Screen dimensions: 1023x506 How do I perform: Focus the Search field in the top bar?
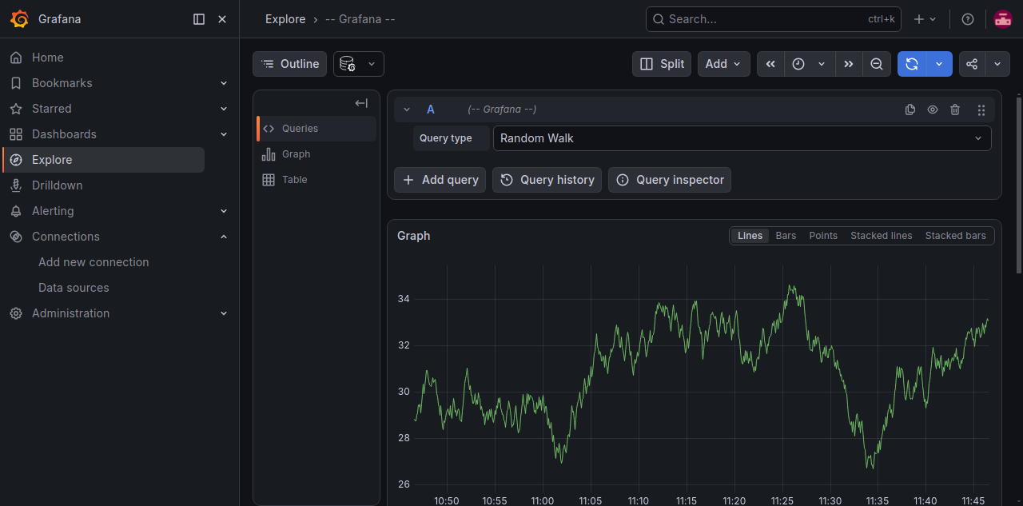(773, 19)
